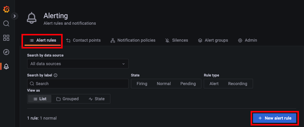This screenshot has height=127, width=304.
Task: Open the Explore compass icon
Action: point(6,52)
